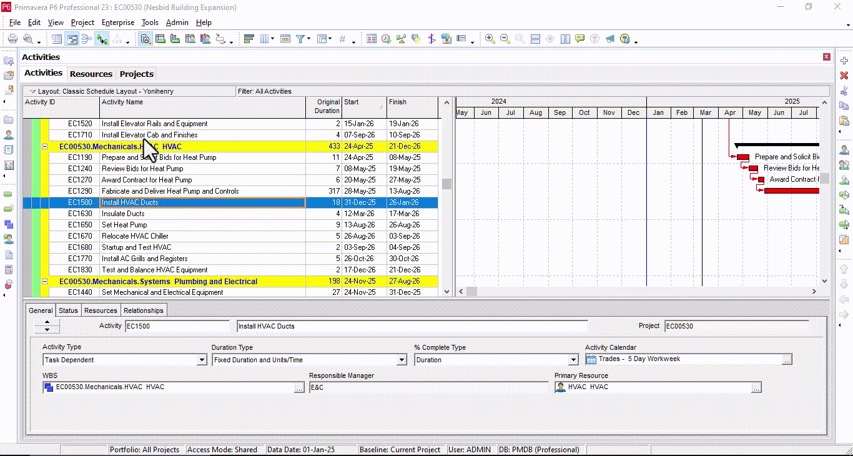Open the Tools menu
853x456 pixels.
(150, 22)
